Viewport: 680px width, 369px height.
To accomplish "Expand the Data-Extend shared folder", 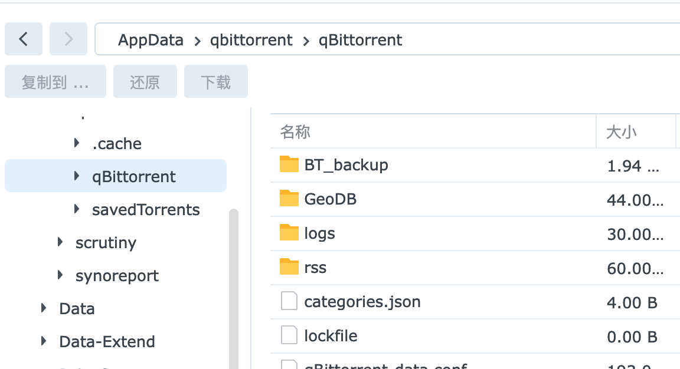I will tap(44, 341).
